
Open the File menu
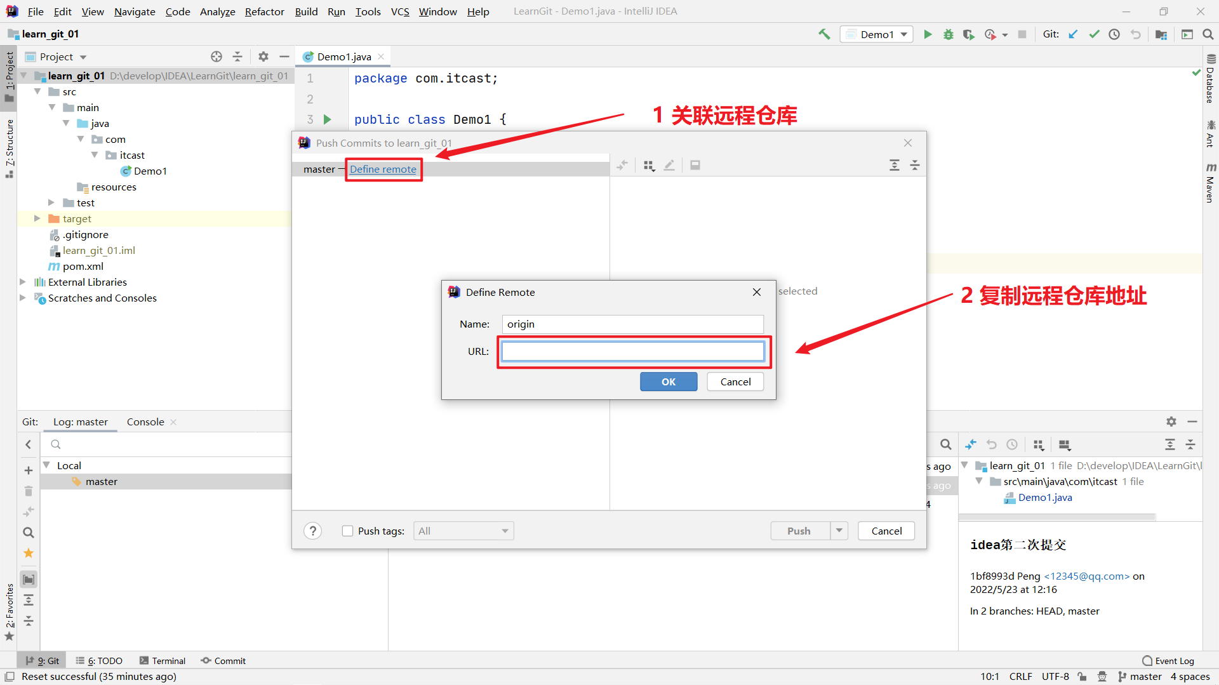click(36, 11)
